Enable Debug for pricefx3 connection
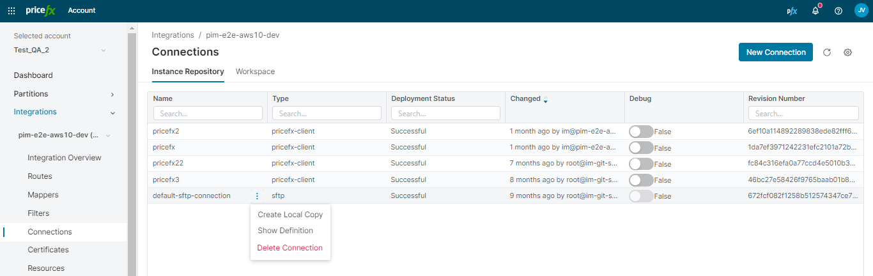873x276 pixels. pos(641,180)
